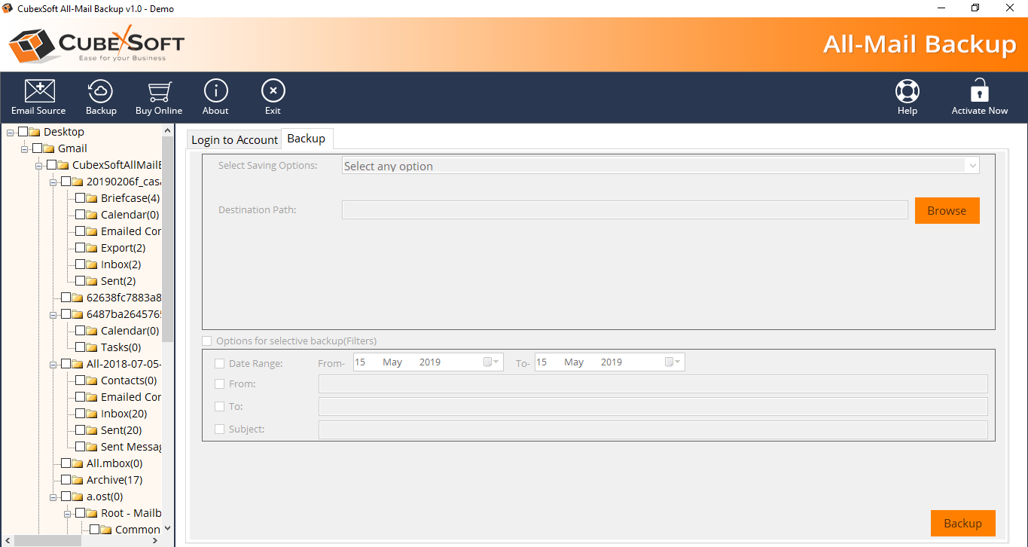Select the Calendar(0) item under 20190206f_cas
Screen dimensions: 1028x547
tap(130, 215)
